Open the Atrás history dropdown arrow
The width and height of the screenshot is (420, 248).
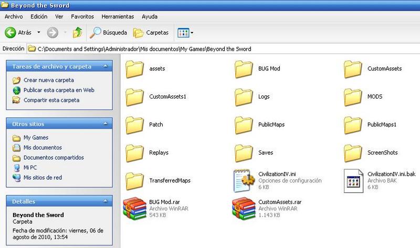tap(37, 33)
